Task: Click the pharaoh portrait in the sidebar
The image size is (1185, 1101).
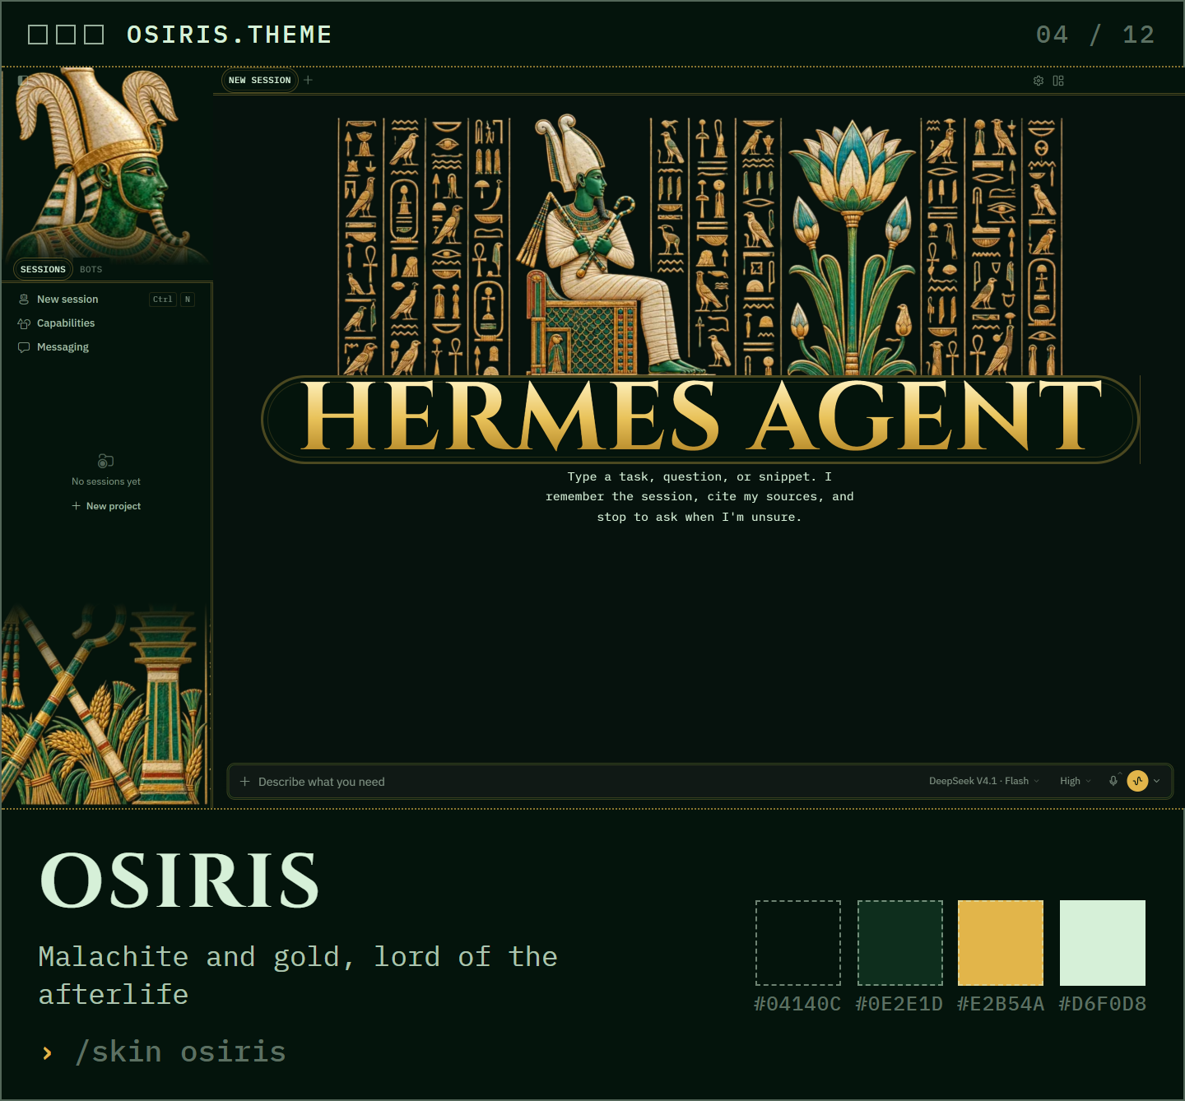Action: point(105,165)
